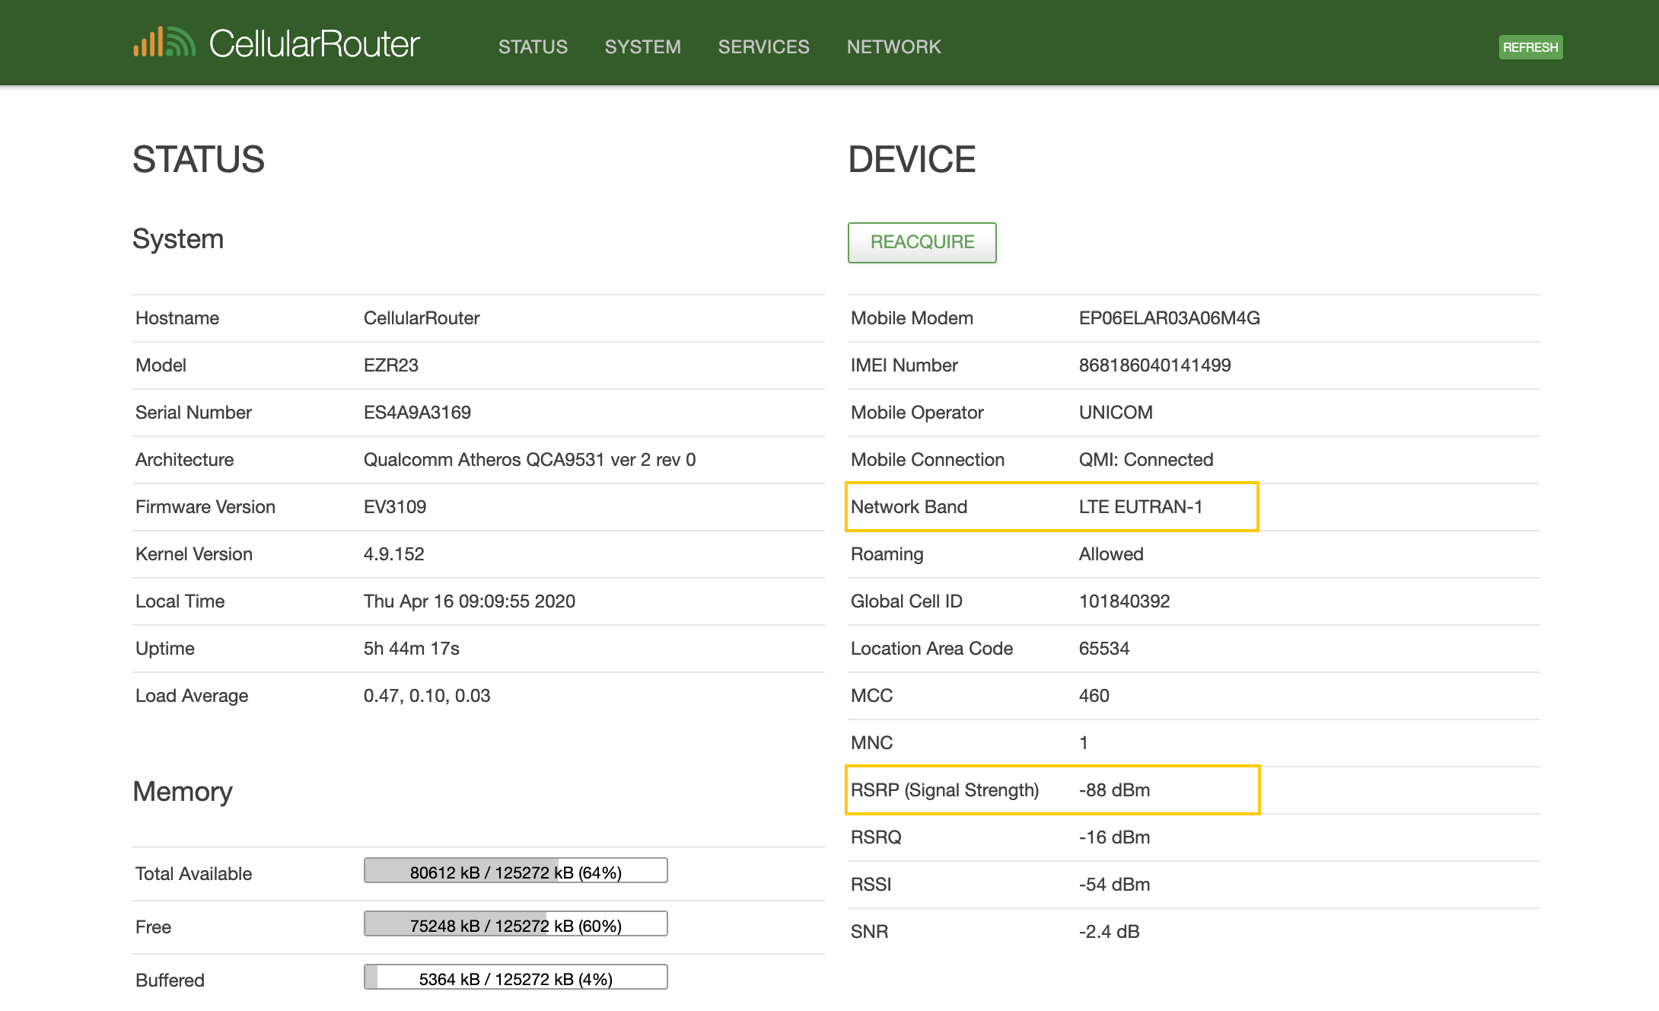Screen dimensions: 1659x1011
Task: Click the Buffered memory label
Action: click(170, 981)
